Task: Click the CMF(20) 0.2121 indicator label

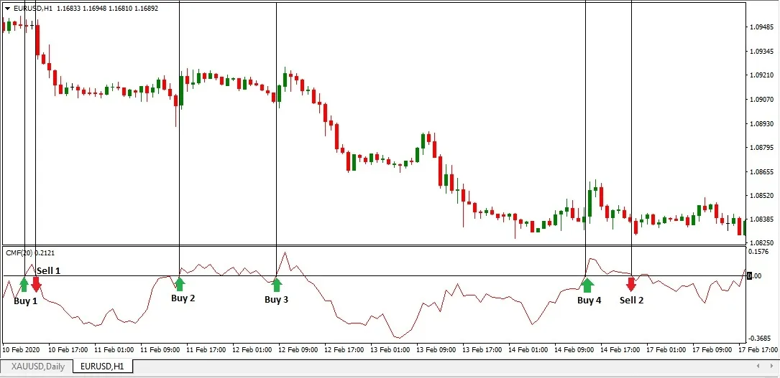Action: [30, 253]
